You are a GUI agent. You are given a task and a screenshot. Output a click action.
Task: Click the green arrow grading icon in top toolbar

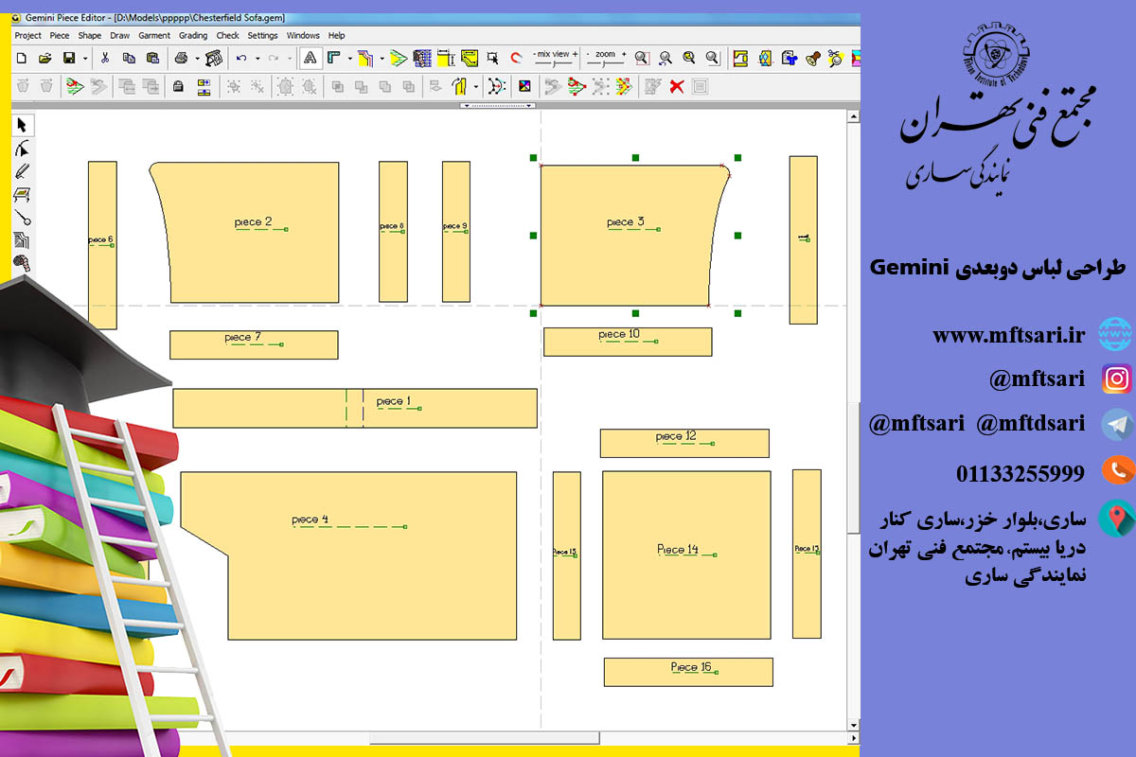(x=399, y=58)
